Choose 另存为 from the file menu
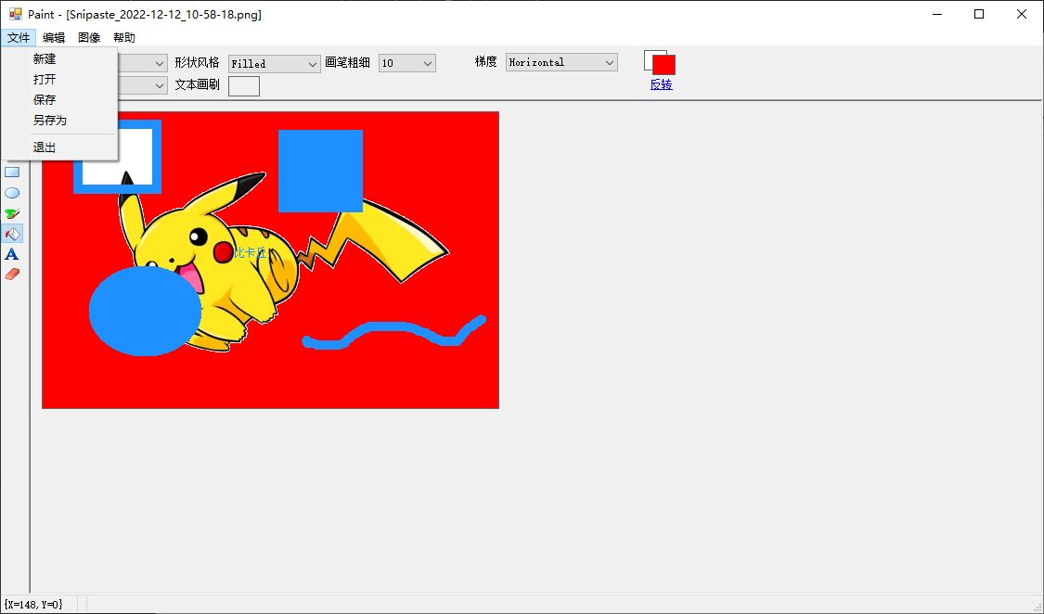The image size is (1044, 614). click(60, 121)
